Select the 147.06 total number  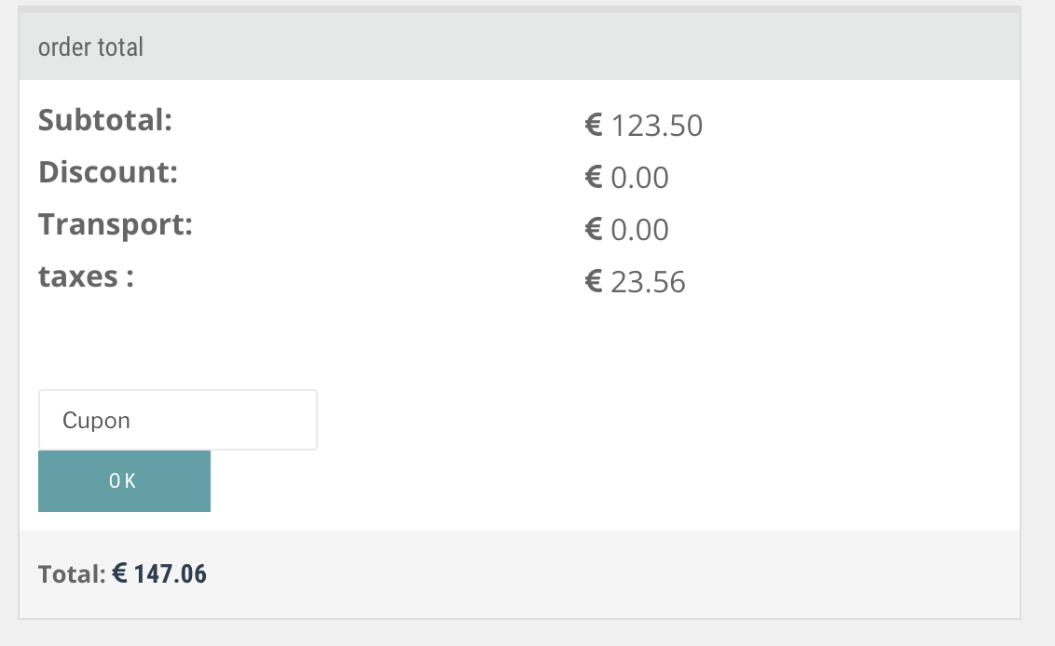pyautogui.click(x=171, y=575)
